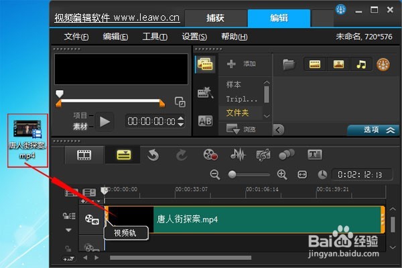This screenshot has width=402, height=268.
Task: Click the blue snowflake icon in title bar
Action: tap(340, 10)
